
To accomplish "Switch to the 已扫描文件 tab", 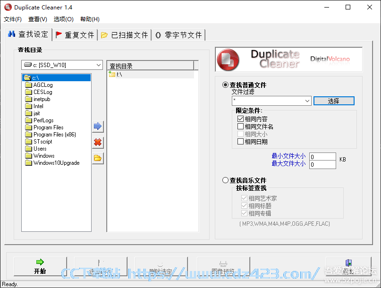I will pos(125,35).
